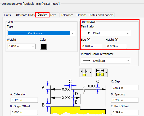The width and height of the screenshot is (144, 116).
Task: Click the black line Color swatch
Action: [43, 47]
